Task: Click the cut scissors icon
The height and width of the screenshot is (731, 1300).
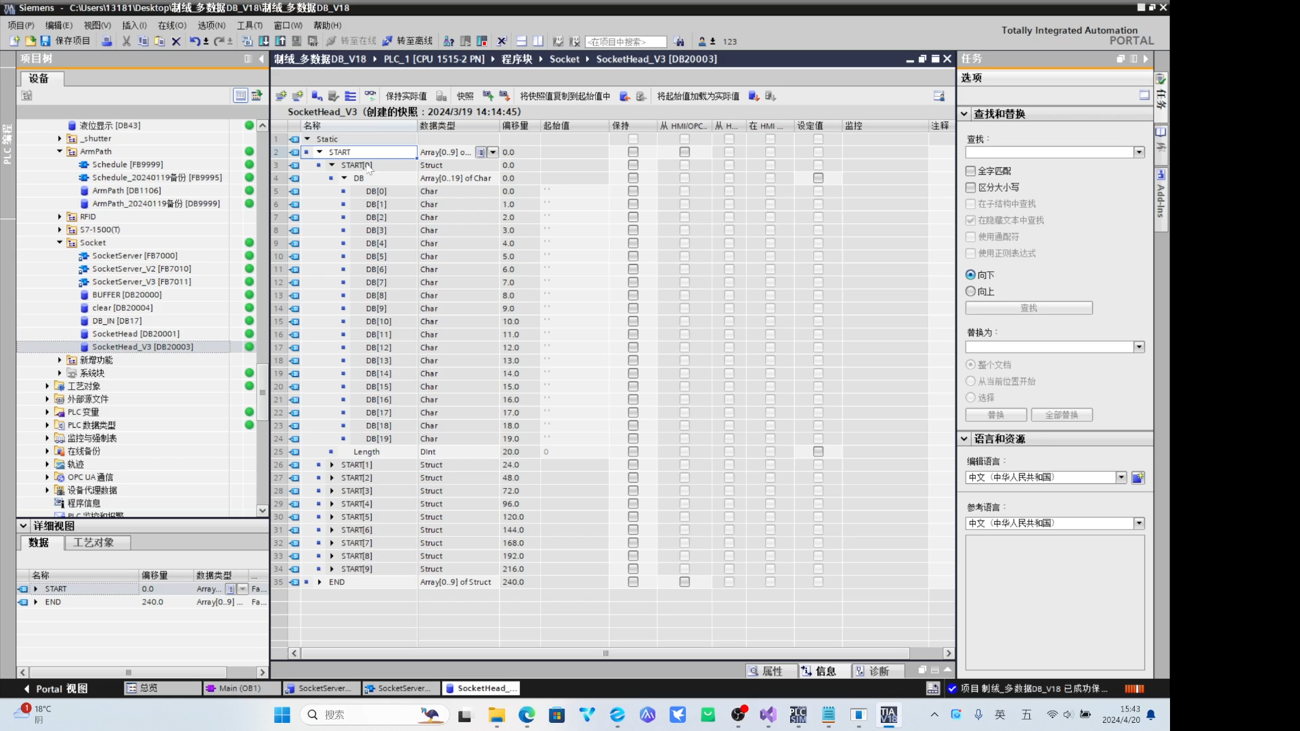Action: pyautogui.click(x=126, y=41)
